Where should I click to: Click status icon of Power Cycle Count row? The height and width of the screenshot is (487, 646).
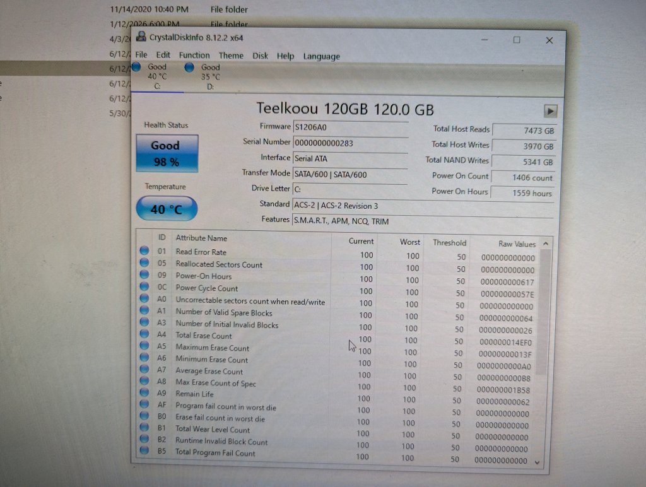[x=144, y=286]
